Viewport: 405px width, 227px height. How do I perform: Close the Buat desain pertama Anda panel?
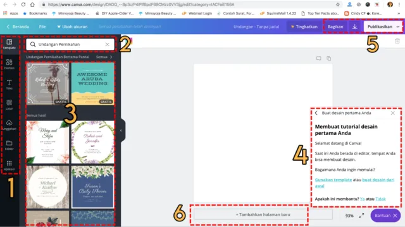pyautogui.click(x=392, y=113)
